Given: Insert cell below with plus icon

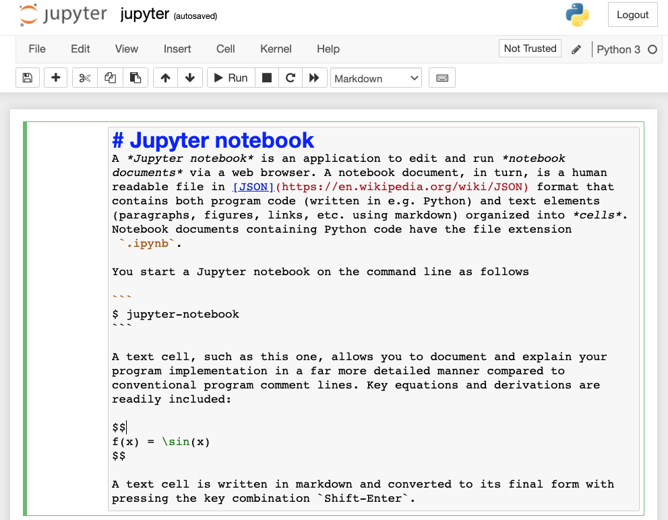Looking at the screenshot, I should coord(55,78).
